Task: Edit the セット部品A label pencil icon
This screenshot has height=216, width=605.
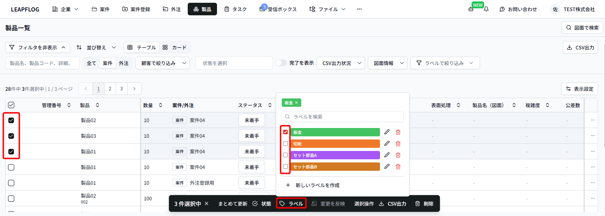Action: coord(387,155)
